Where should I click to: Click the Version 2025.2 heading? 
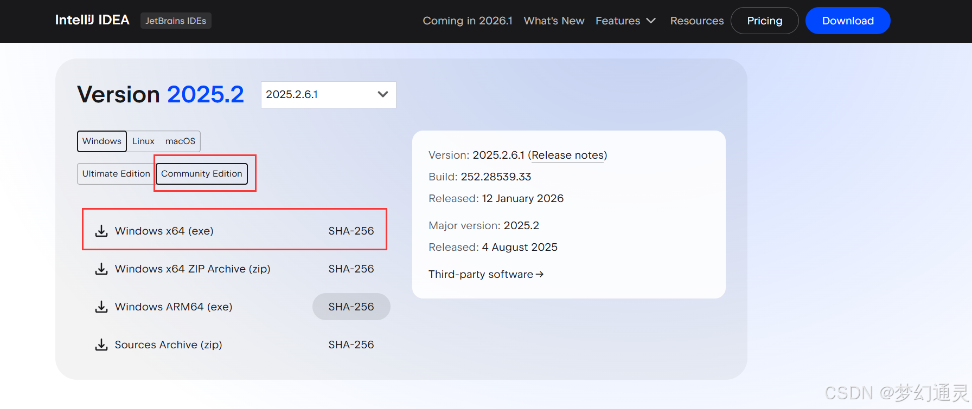coord(161,94)
